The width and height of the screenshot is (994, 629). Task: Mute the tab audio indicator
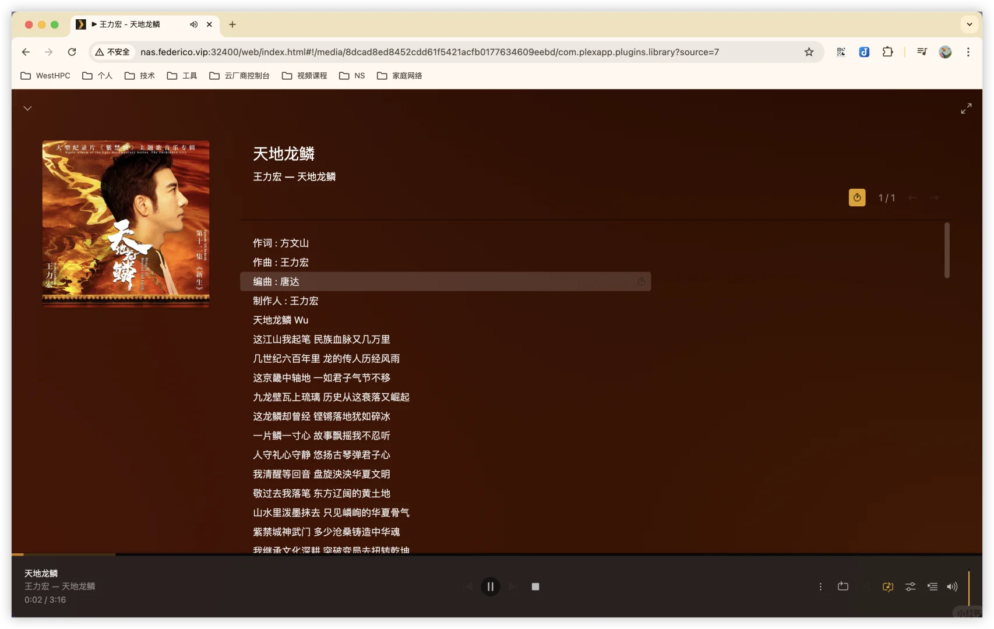[x=194, y=24]
